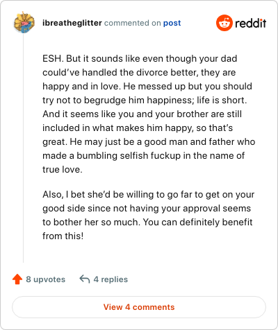The height and width of the screenshot is (330, 278).
Task: Click the "commented on" text
Action: 133,23
